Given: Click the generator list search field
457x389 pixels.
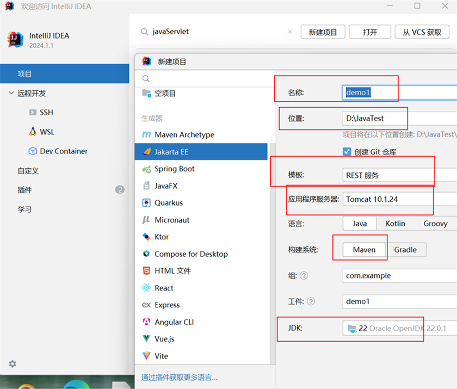Looking at the screenshot, I should coord(205,78).
